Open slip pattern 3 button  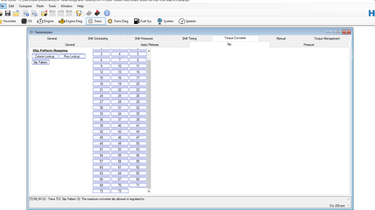(x=101, y=54)
